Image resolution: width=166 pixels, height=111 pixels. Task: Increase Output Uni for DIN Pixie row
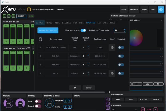(88, 46)
